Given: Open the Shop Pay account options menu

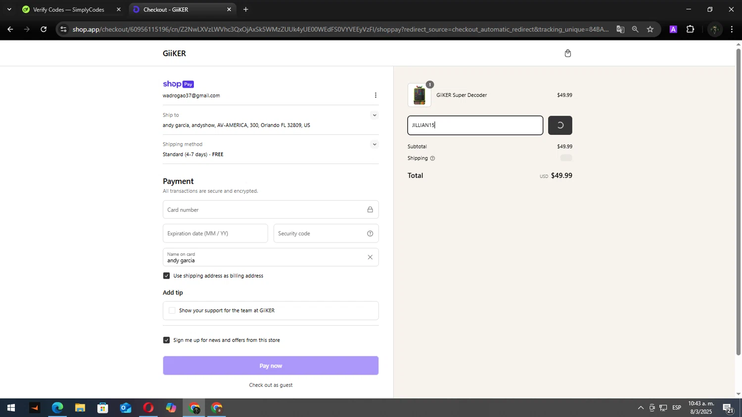Looking at the screenshot, I should [375, 95].
